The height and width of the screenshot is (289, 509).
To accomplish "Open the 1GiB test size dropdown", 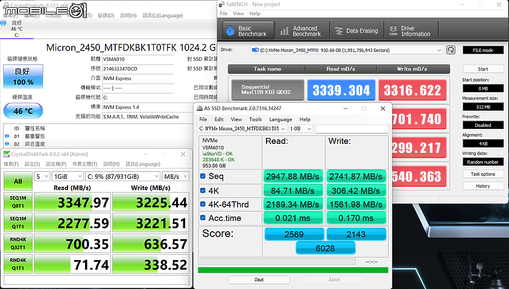I will 68,176.
